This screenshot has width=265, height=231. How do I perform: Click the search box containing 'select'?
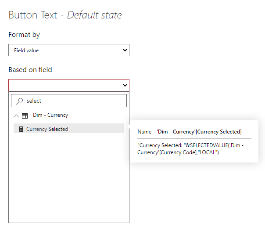(69, 101)
